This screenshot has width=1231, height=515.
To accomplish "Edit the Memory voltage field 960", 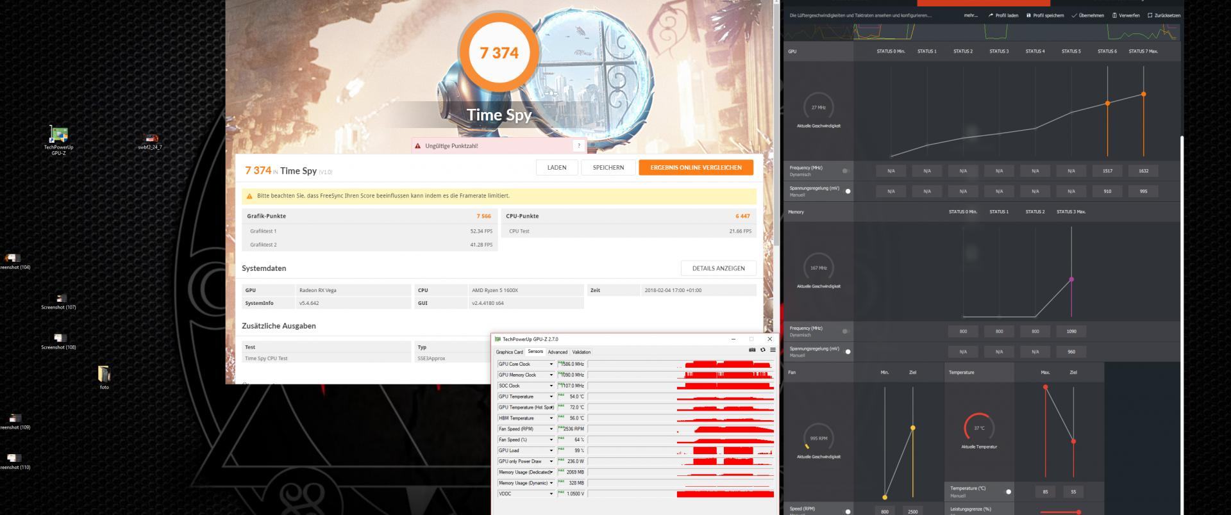I will (x=1071, y=352).
